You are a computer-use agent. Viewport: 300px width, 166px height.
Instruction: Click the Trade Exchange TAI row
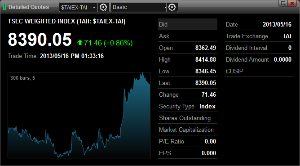pyautogui.click(x=259, y=36)
